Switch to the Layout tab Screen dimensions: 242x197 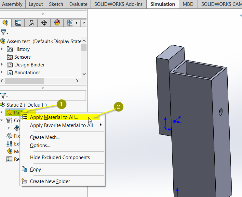[x=36, y=4]
